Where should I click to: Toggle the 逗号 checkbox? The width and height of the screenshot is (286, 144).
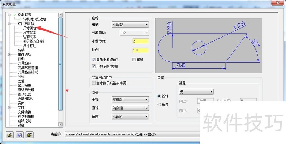pyautogui.click(x=134, y=60)
